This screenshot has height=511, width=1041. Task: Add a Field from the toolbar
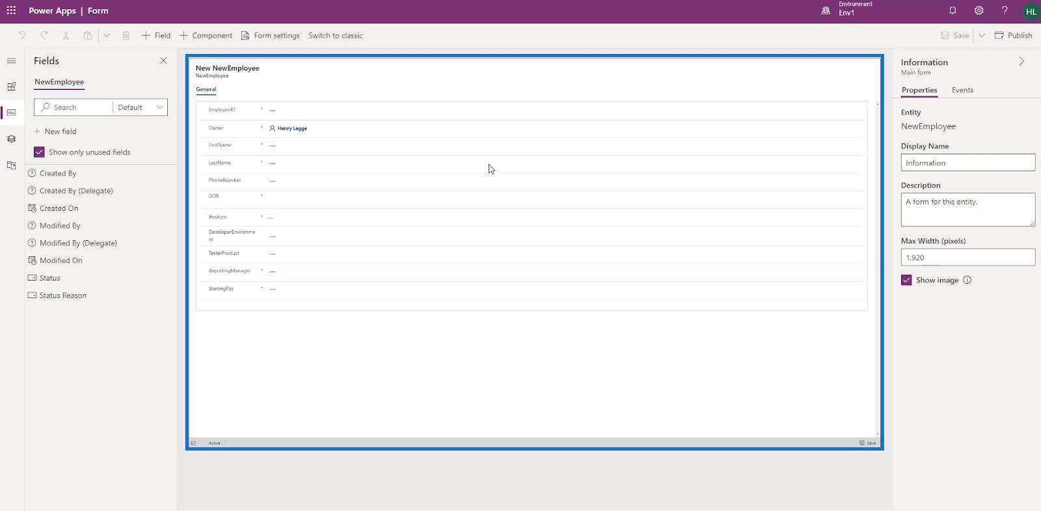[x=156, y=35]
